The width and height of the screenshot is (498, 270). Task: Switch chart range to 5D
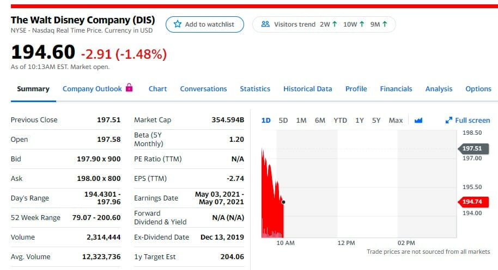283,120
